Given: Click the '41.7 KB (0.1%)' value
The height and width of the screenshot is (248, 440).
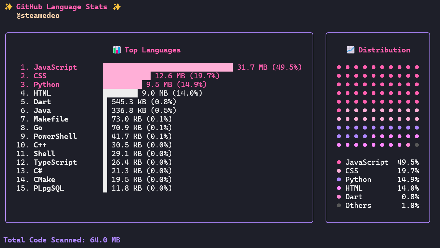Looking at the screenshot, I should [x=142, y=136].
